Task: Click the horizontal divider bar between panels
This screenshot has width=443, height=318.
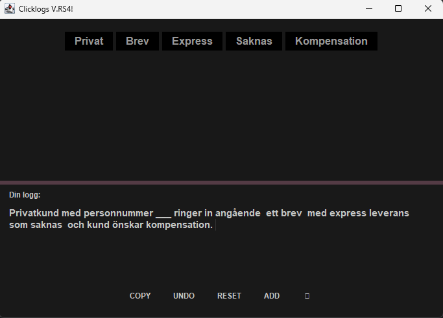Action: point(221,183)
